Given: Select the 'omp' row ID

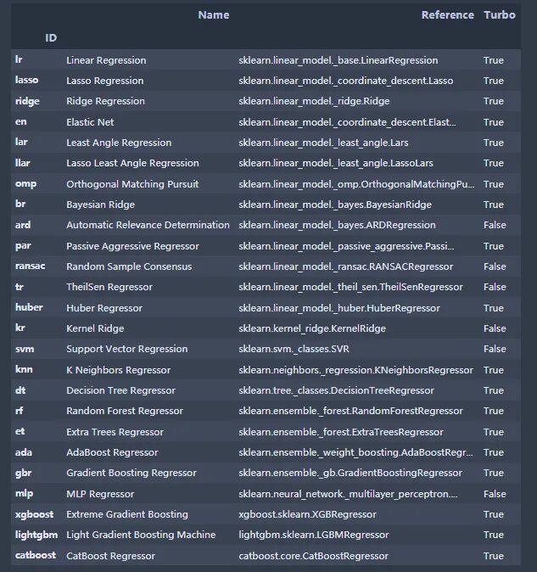Looking at the screenshot, I should 26,184.
